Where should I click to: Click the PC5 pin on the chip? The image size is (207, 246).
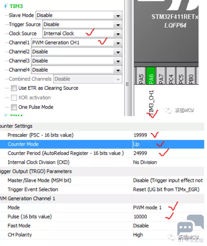pos(181,76)
